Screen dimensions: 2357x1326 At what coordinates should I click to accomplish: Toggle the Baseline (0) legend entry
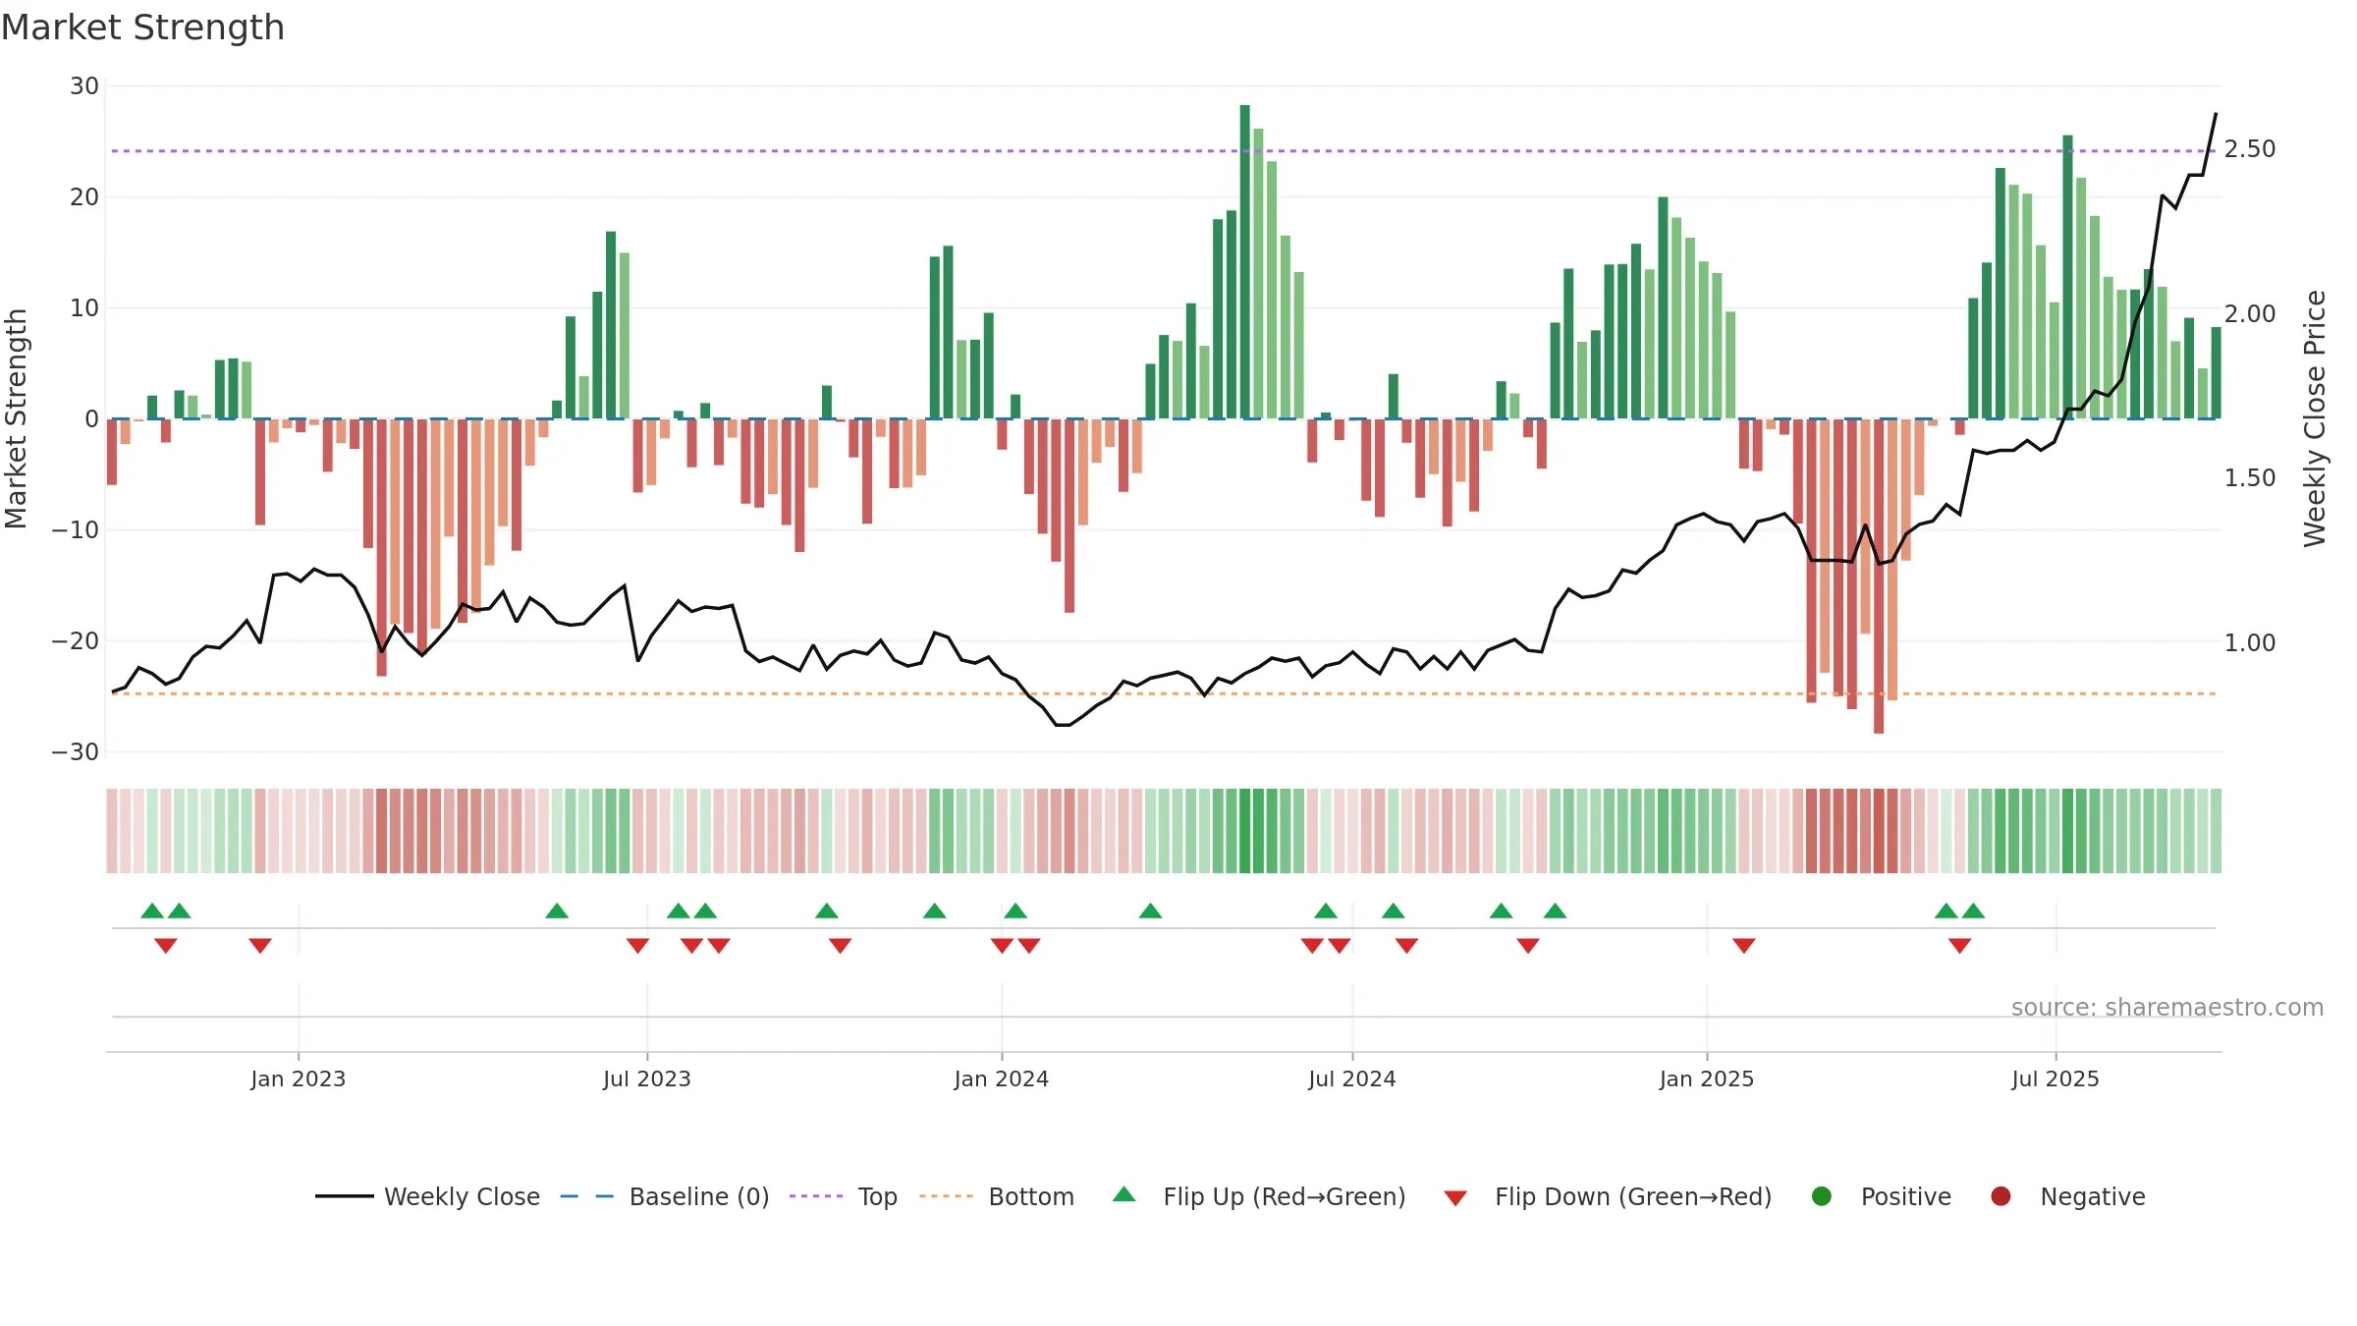[x=665, y=1196]
